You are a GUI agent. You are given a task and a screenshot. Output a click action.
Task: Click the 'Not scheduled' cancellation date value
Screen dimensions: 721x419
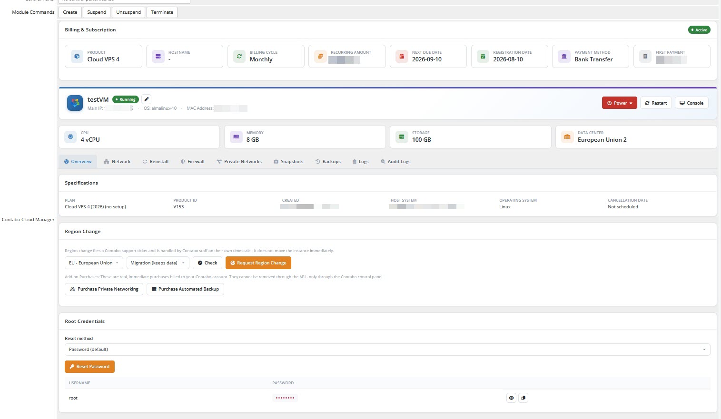623,207
